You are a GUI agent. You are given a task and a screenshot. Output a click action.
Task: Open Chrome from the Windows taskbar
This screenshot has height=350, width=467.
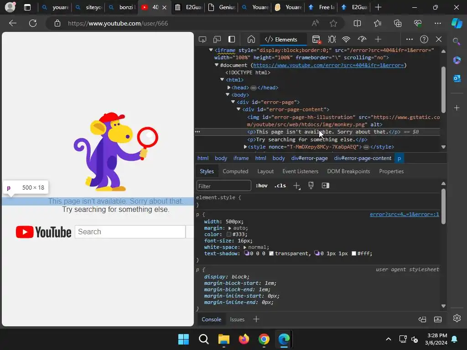(264, 339)
